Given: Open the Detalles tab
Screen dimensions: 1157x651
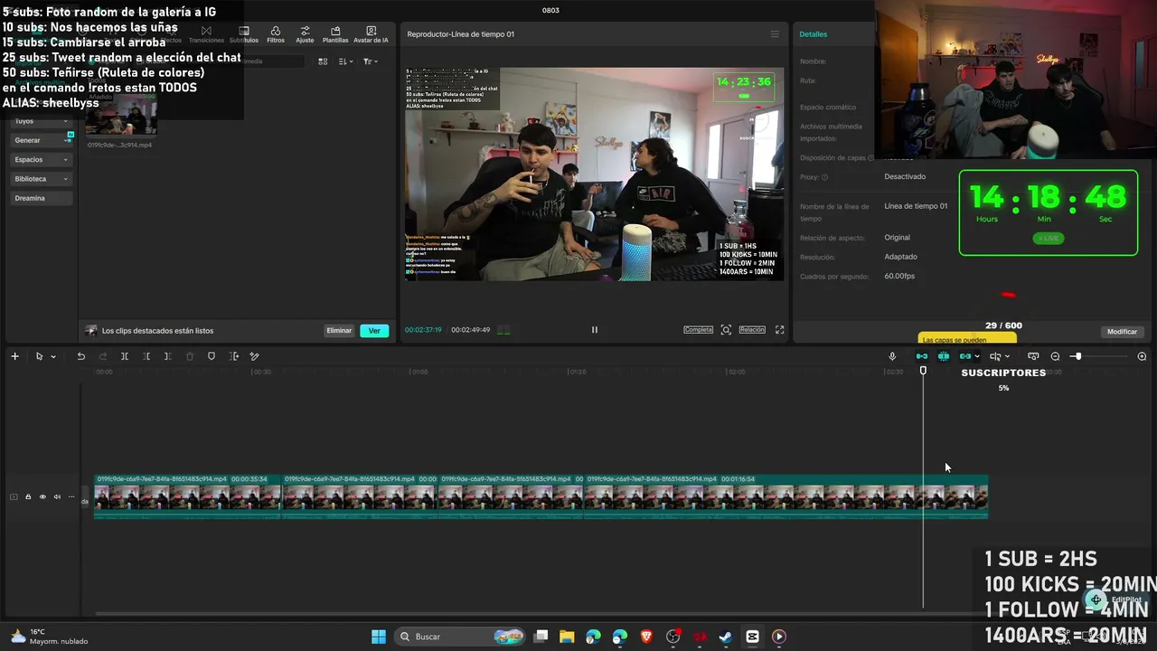Looking at the screenshot, I should (x=813, y=34).
